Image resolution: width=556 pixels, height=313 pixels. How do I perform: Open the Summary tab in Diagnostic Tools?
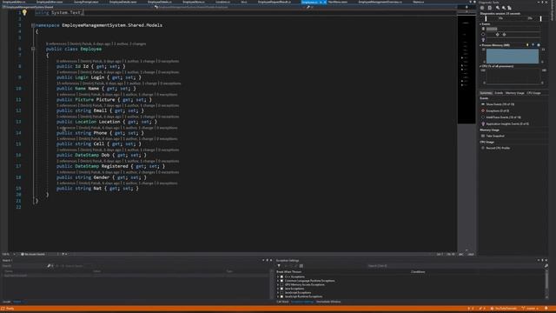[486, 93]
